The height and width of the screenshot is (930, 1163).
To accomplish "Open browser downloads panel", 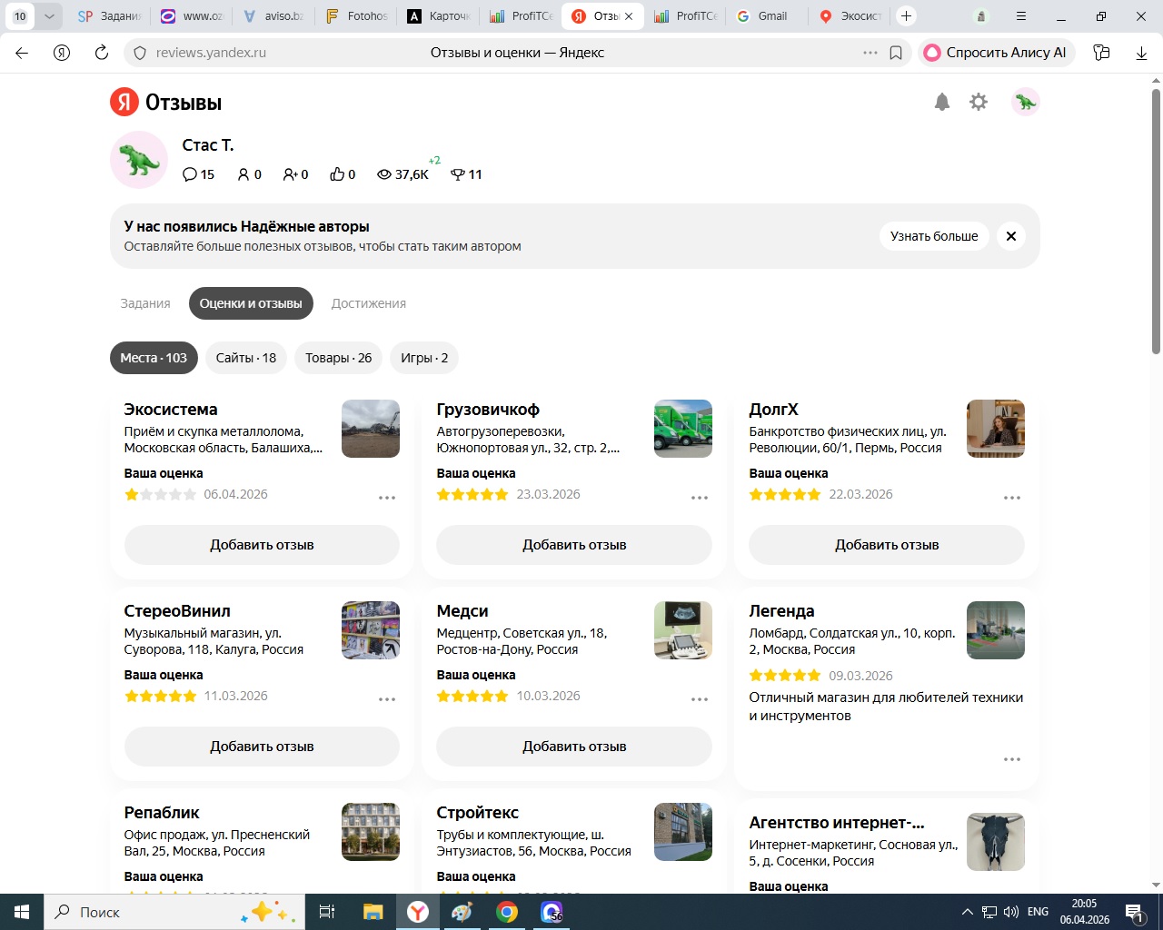I will [1141, 53].
